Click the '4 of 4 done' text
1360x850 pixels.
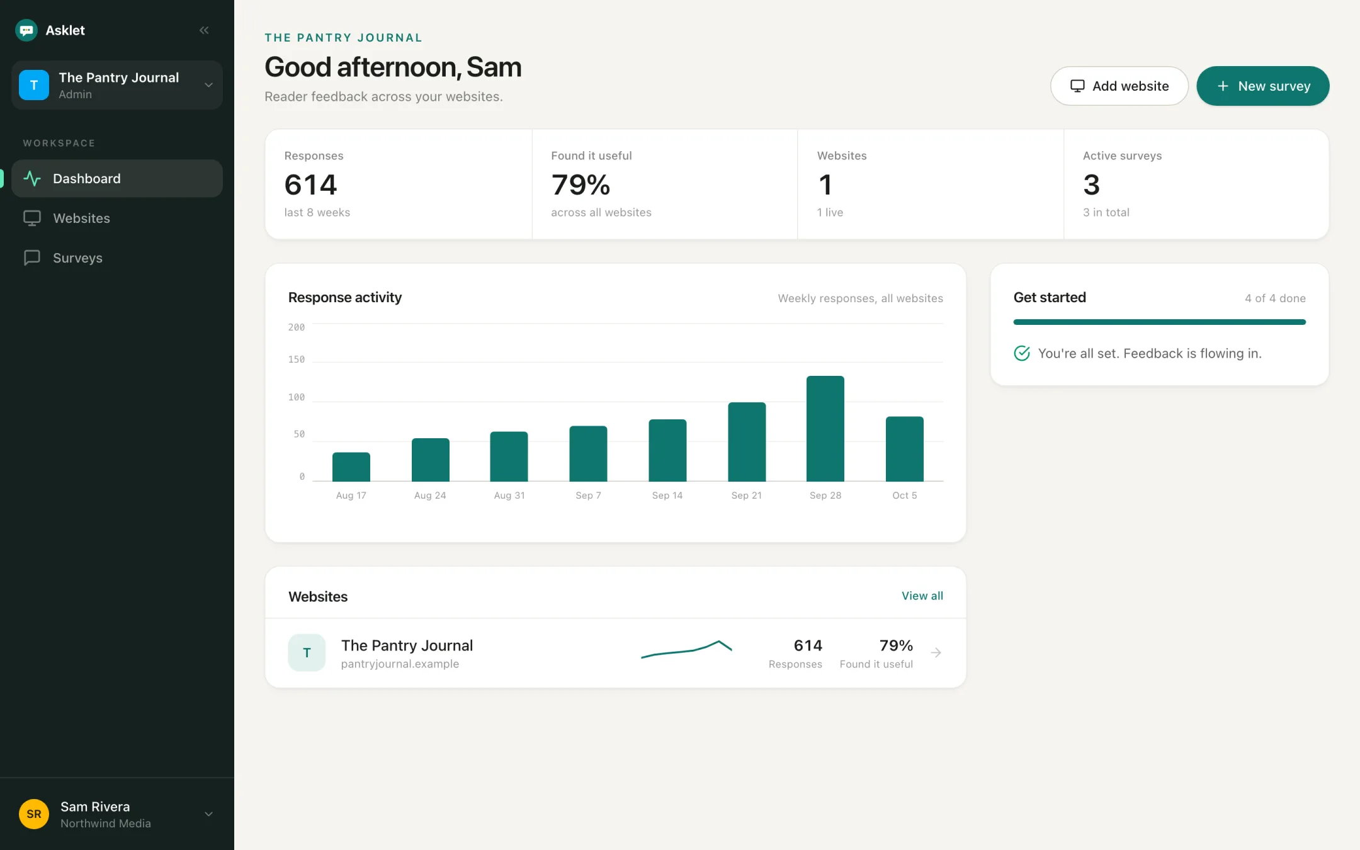(x=1275, y=298)
